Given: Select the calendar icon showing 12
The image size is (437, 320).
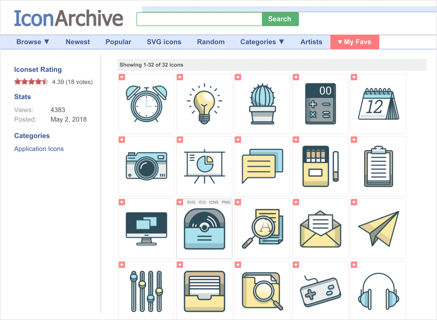Looking at the screenshot, I should tap(378, 104).
